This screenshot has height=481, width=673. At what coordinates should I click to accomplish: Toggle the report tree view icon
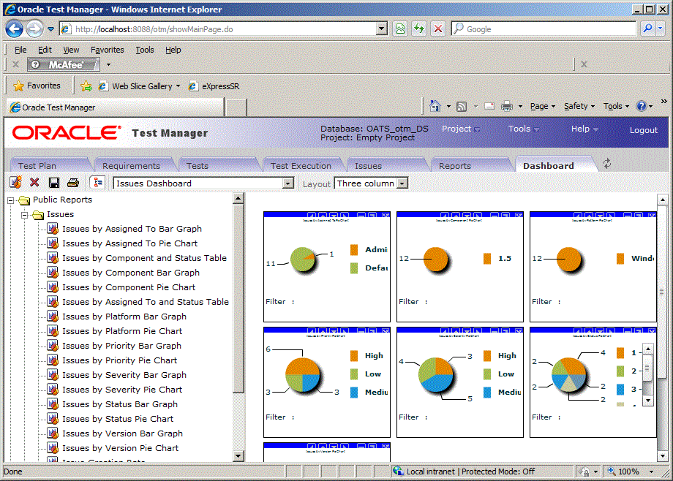pos(98,182)
